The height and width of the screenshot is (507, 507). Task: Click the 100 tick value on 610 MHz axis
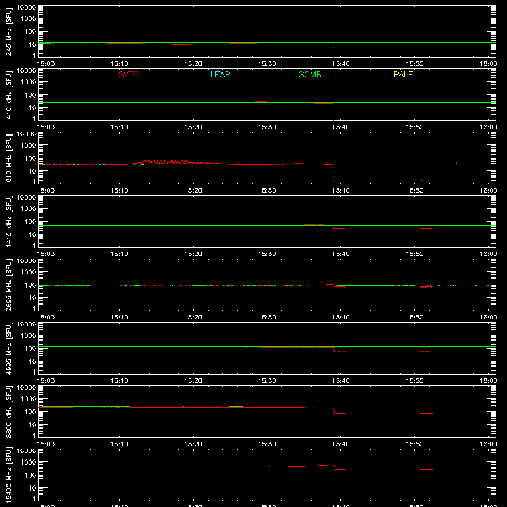(x=30, y=158)
